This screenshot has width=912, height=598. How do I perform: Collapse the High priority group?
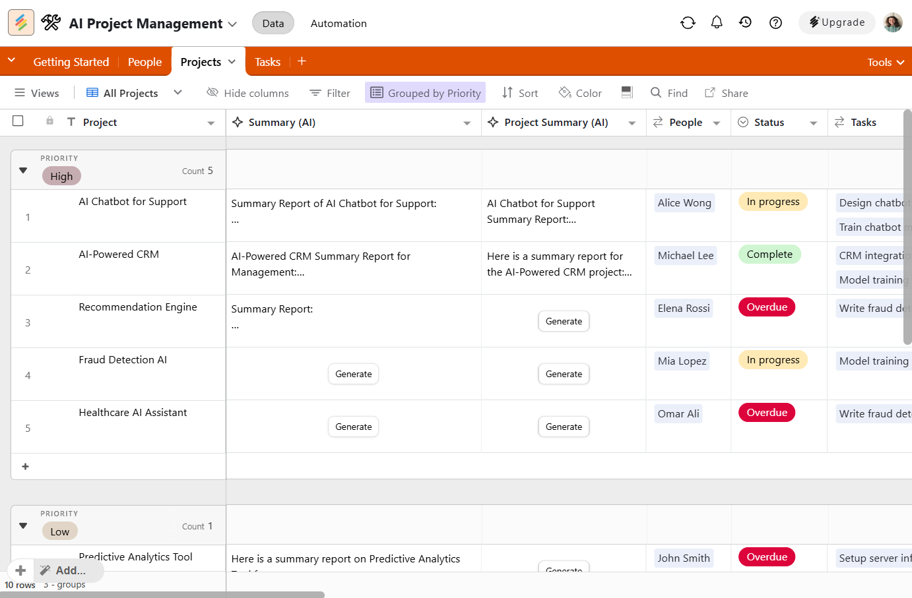23,171
